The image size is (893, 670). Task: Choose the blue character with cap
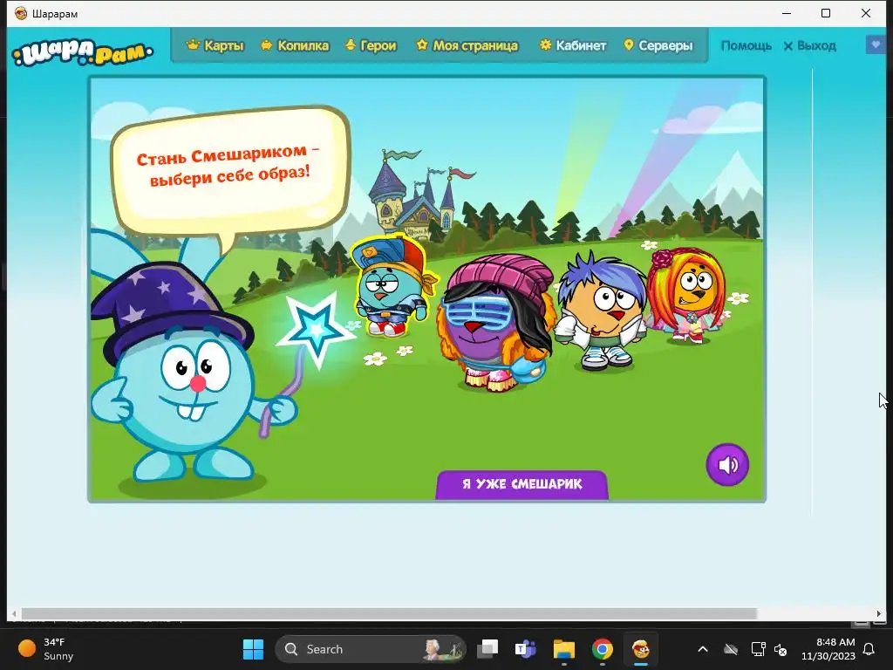click(x=393, y=286)
